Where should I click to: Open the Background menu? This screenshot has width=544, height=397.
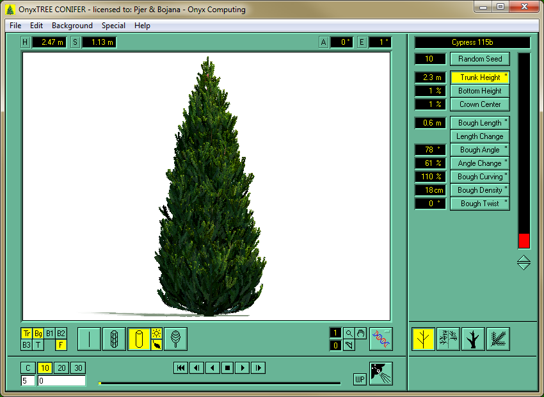point(72,26)
